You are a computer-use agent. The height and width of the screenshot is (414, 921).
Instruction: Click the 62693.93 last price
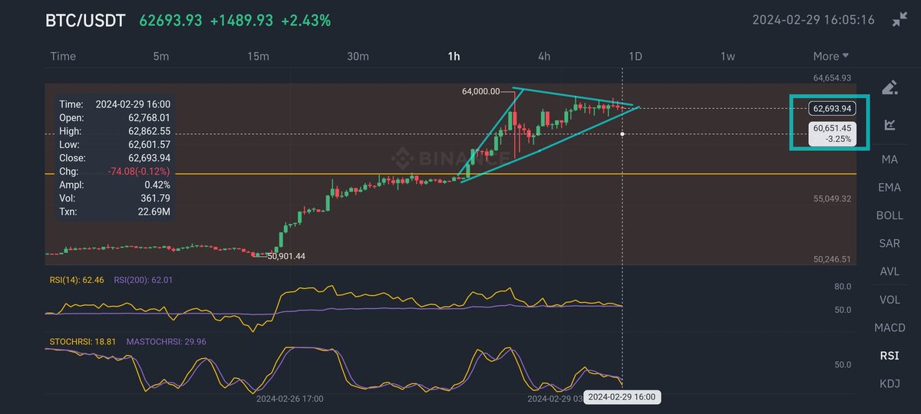(171, 21)
